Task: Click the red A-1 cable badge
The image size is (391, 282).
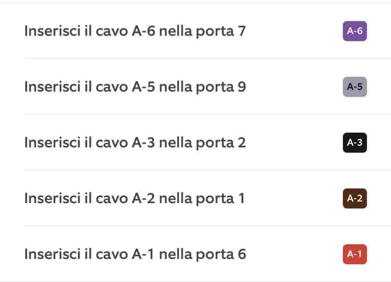Action: pyautogui.click(x=355, y=254)
